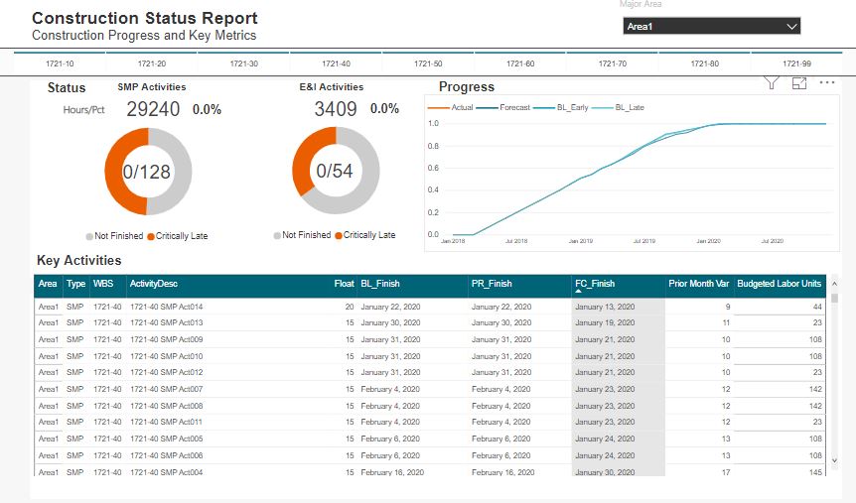Click the BL_Late legend line marker
Image resolution: width=856 pixels, height=503 pixels.
pyautogui.click(x=602, y=107)
